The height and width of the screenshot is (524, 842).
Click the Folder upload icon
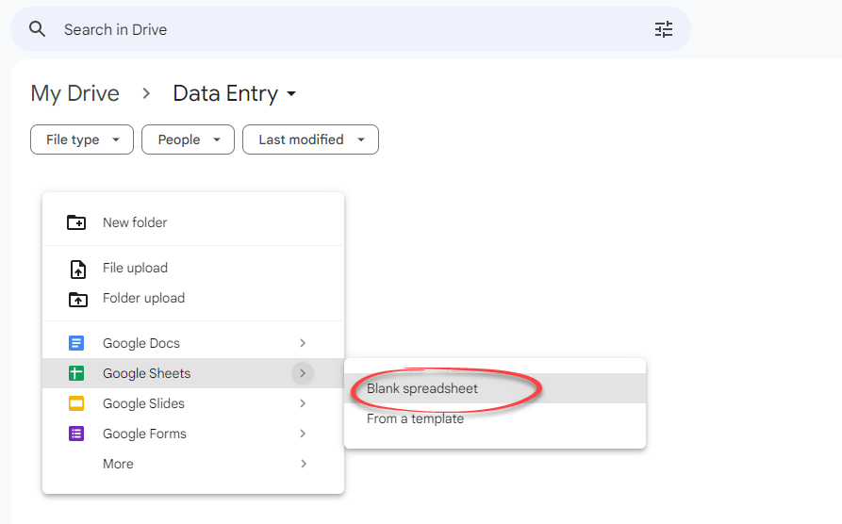point(78,299)
